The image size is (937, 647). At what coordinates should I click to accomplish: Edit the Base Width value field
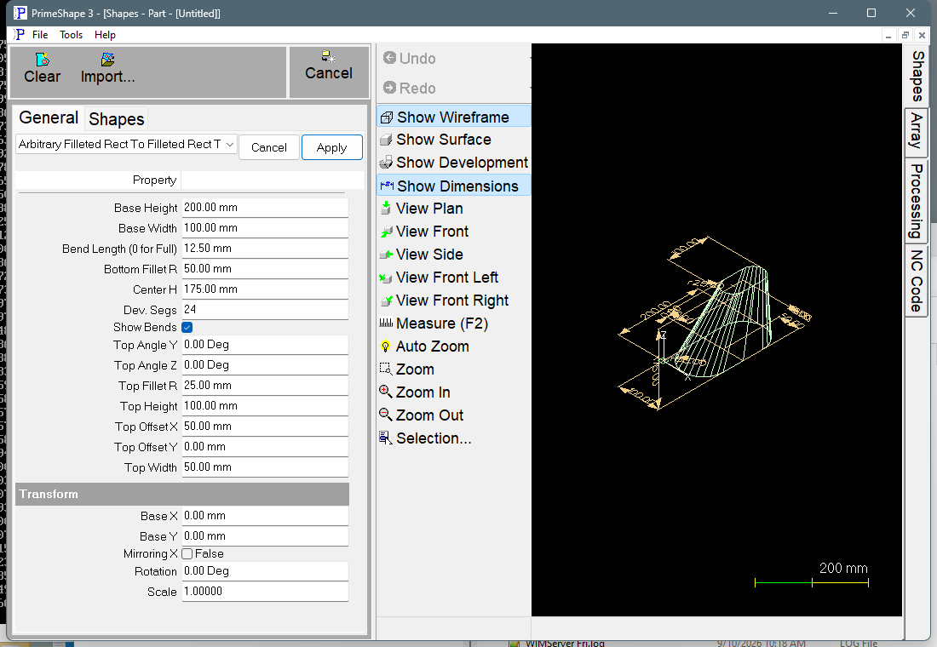265,228
